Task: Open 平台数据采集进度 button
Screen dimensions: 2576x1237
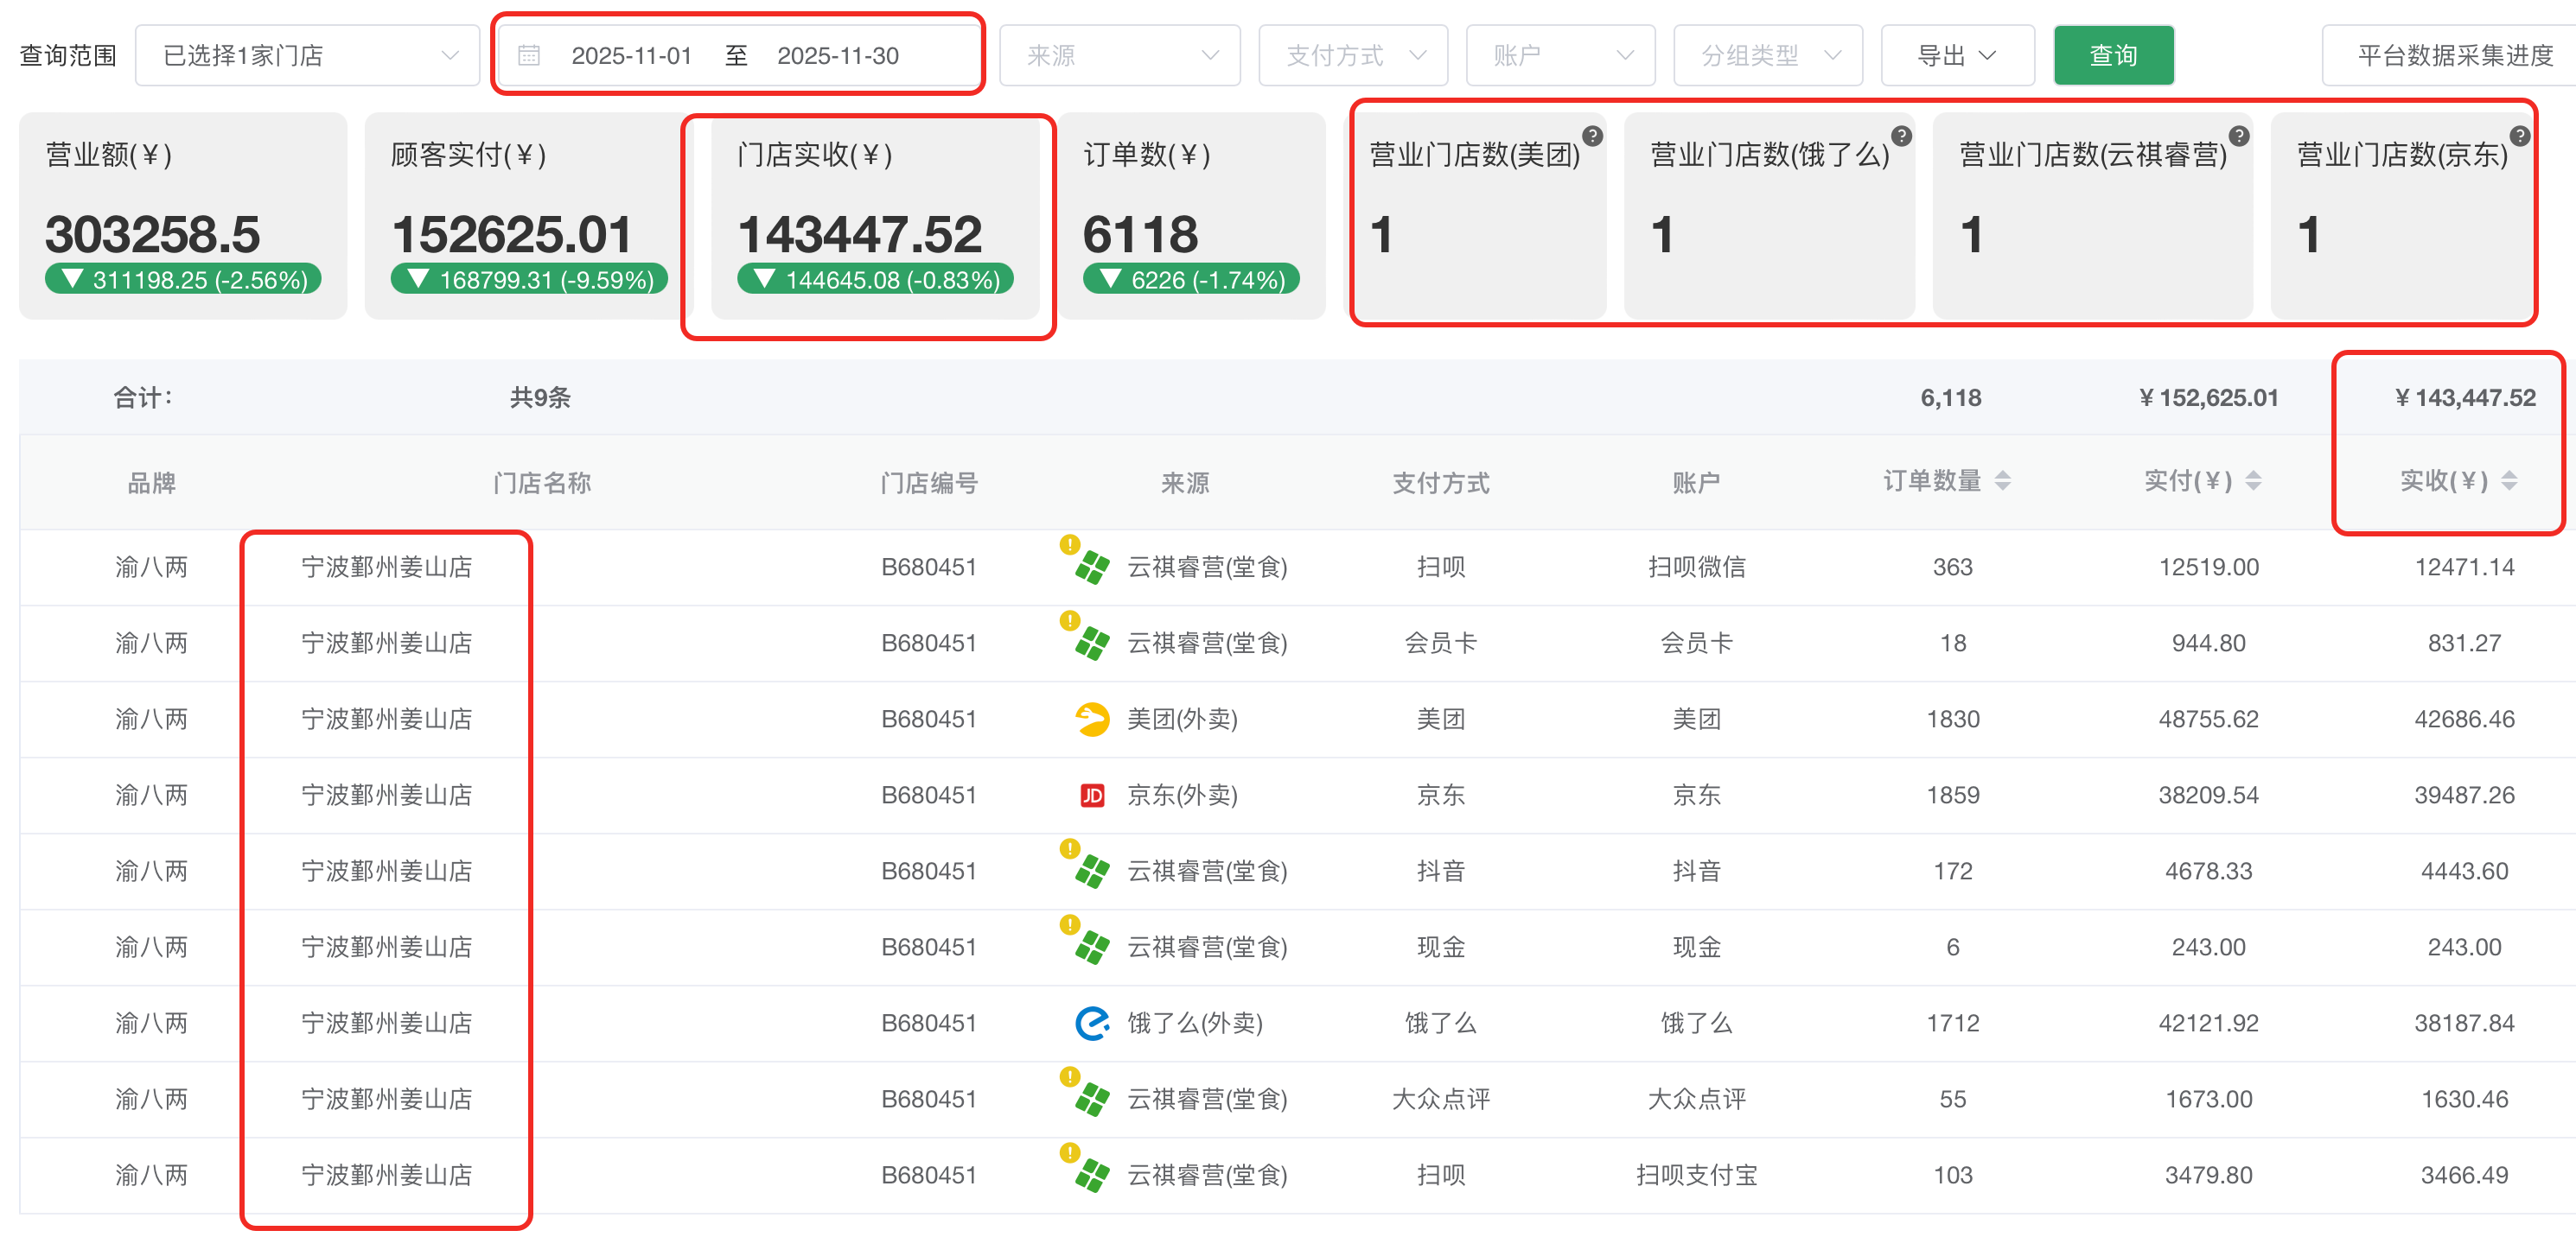Action: (2454, 56)
